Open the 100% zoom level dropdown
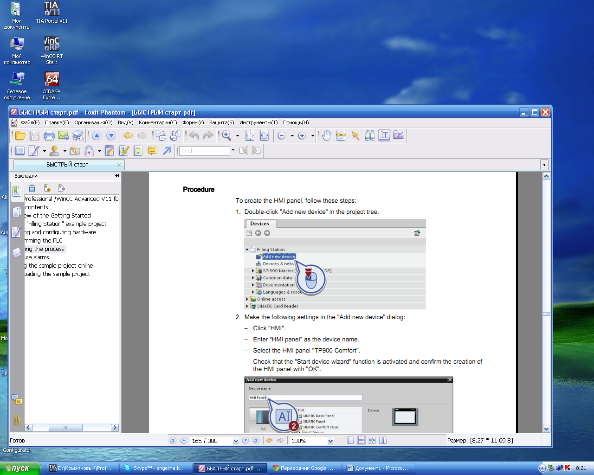Image resolution: width=594 pixels, height=475 pixels. click(x=330, y=441)
